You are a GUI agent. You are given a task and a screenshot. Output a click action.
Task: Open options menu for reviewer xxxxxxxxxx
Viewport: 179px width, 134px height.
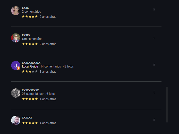point(154,92)
